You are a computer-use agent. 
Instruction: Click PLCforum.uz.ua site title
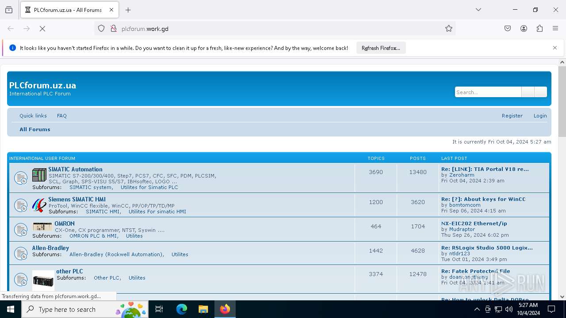tap(42, 85)
